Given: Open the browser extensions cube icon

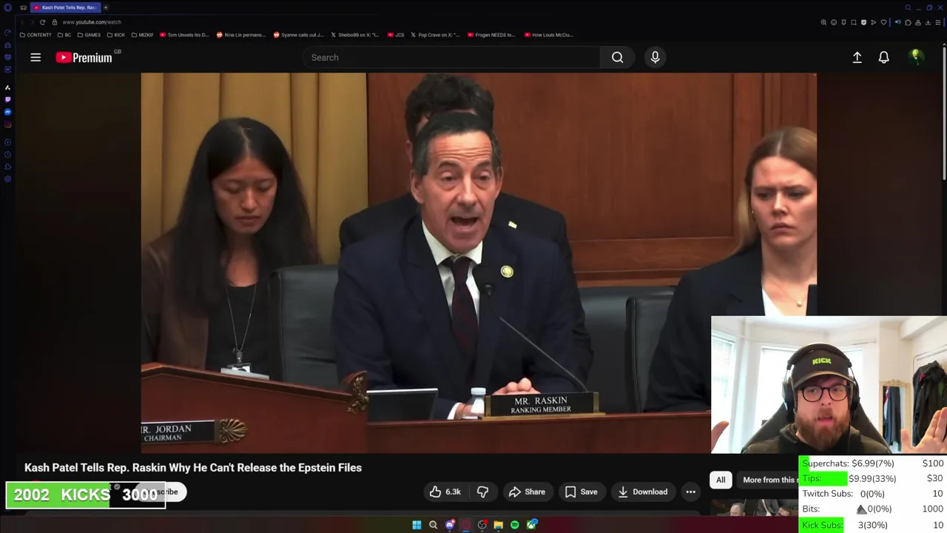Looking at the screenshot, I should coord(908,22).
